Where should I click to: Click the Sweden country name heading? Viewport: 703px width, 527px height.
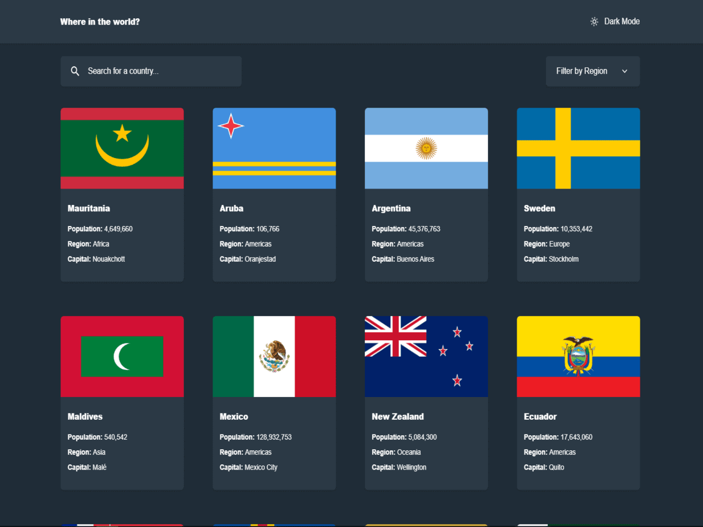(x=539, y=208)
